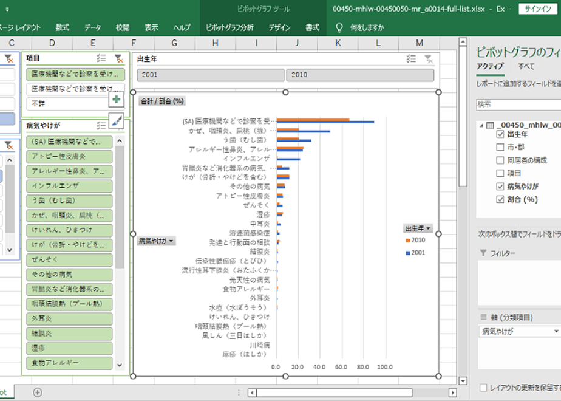Viewport: 561px width, 401px height.
Task: Select 外耳炎 slicer item
Action: pos(69,318)
